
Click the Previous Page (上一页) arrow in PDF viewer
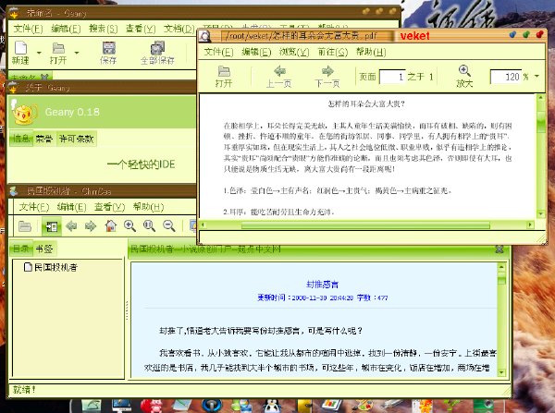[279, 71]
